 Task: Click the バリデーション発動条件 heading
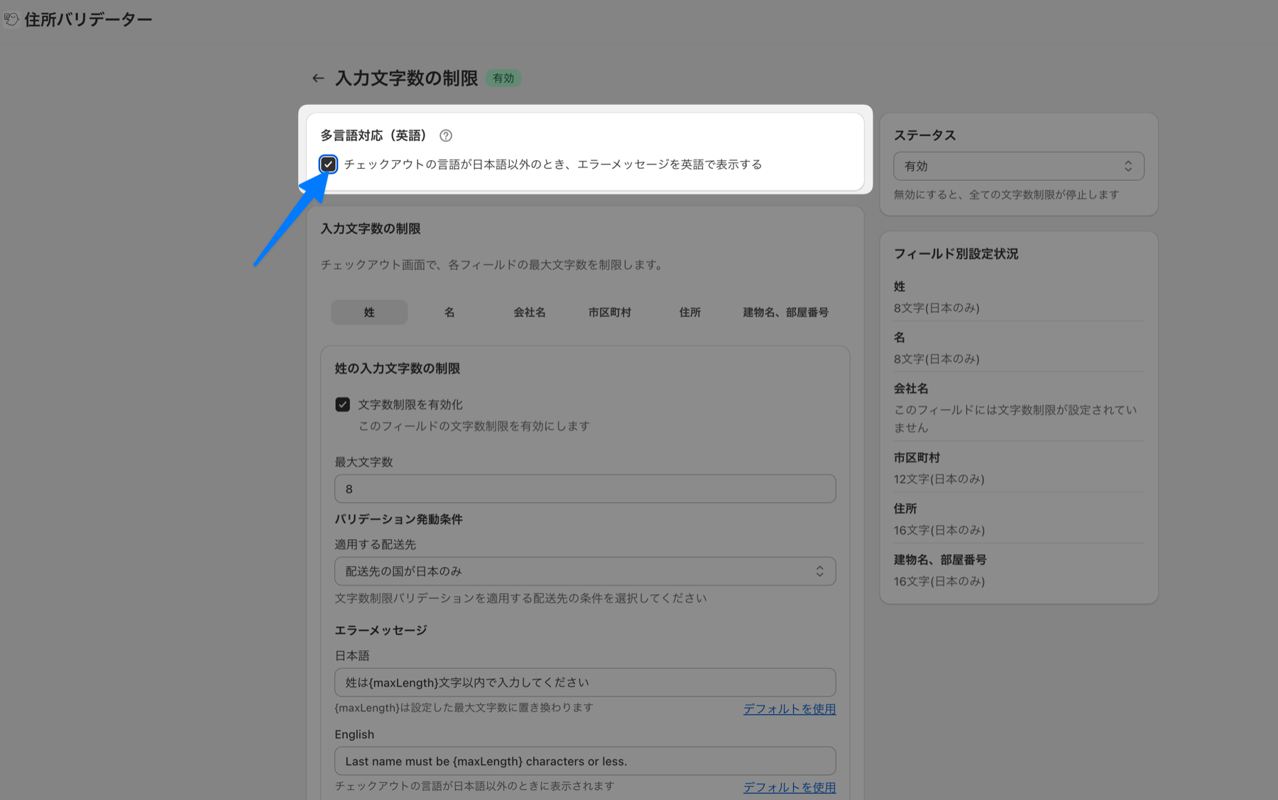pos(398,519)
